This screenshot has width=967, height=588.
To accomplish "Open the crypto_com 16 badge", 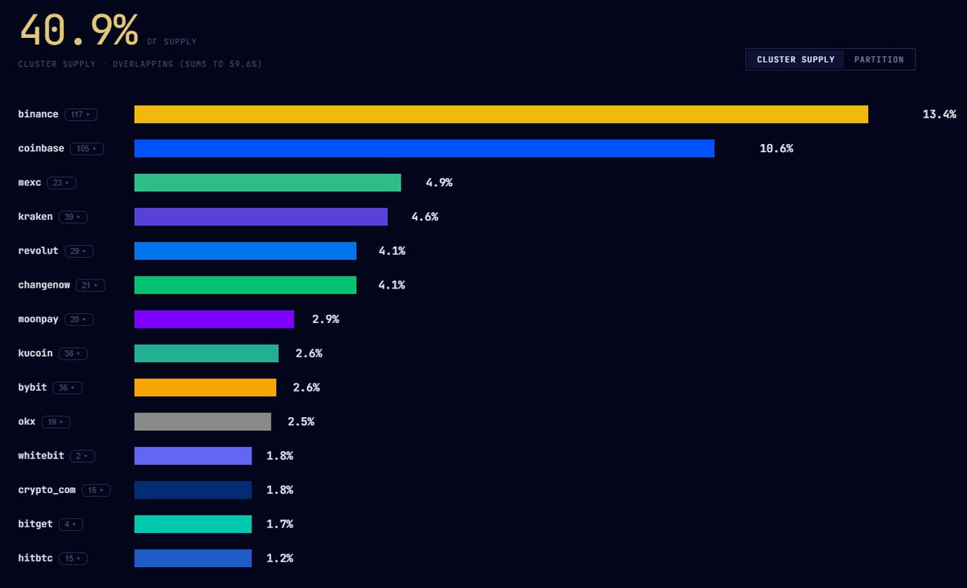I will [96, 490].
